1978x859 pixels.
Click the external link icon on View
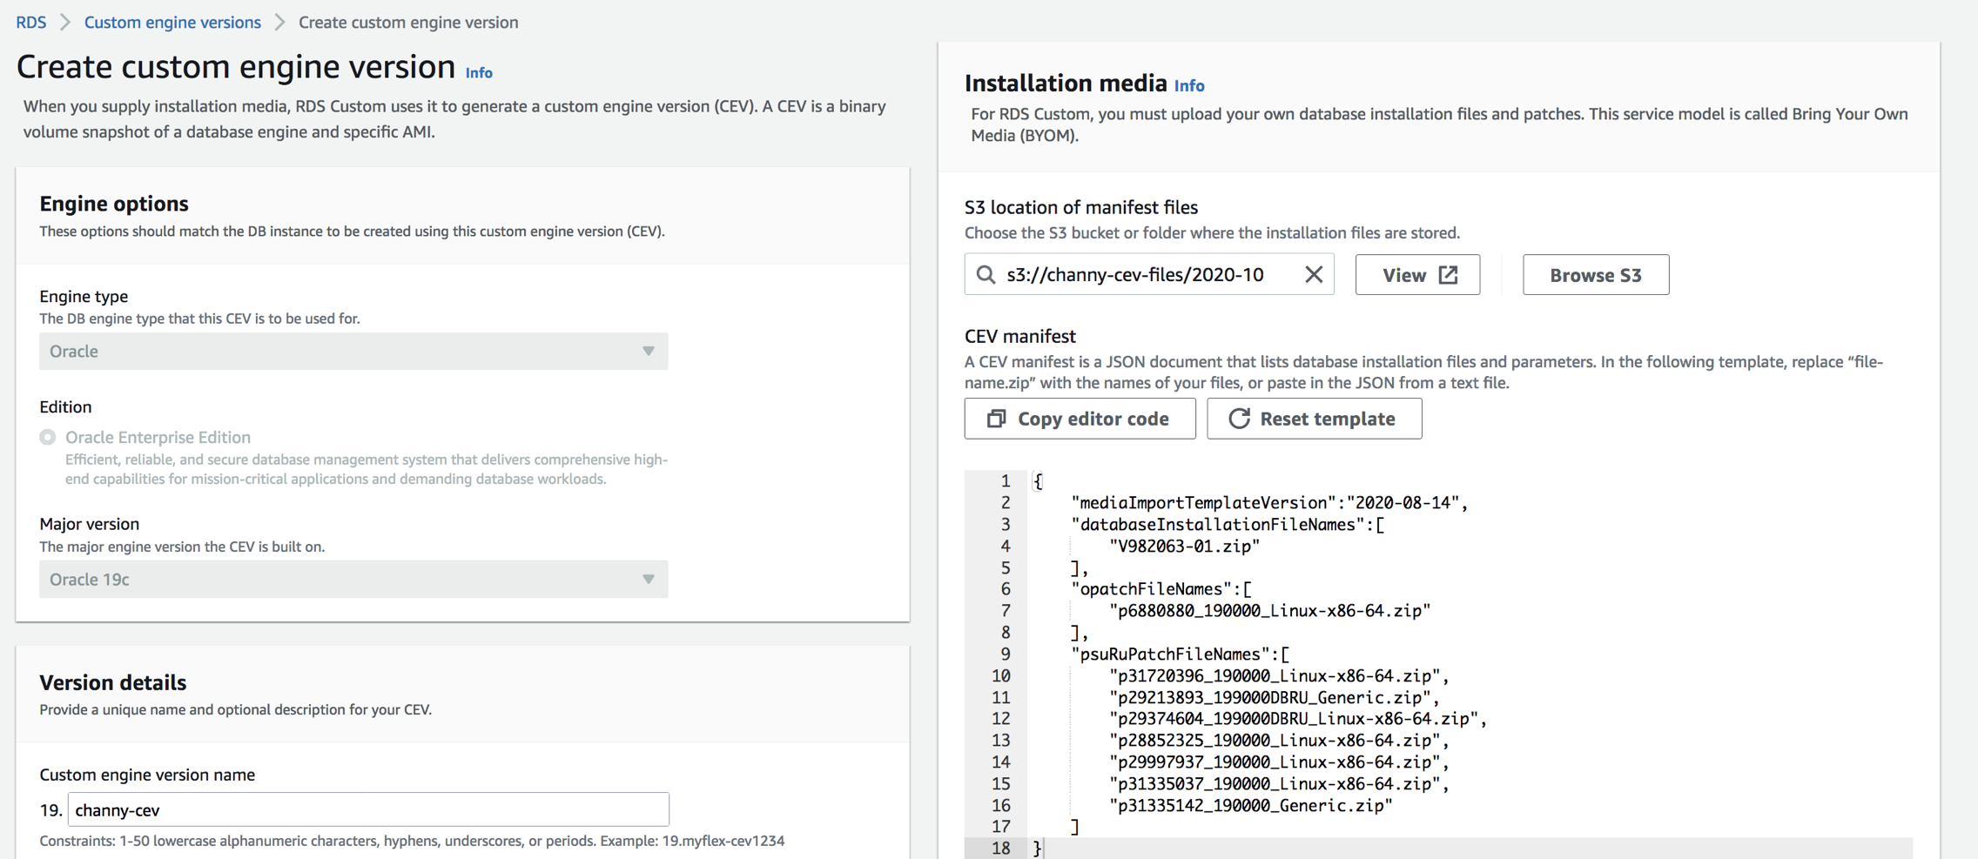point(1449,275)
